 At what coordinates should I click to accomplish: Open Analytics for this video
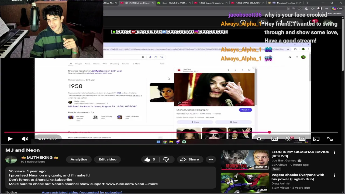[x=79, y=159]
